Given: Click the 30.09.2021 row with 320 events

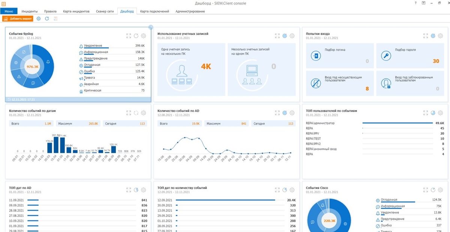Looking at the screenshot, I should (x=226, y=205).
